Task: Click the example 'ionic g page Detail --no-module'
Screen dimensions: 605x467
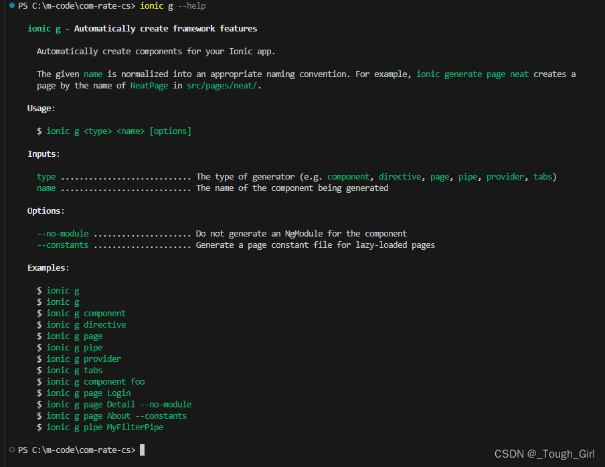Action: point(118,405)
